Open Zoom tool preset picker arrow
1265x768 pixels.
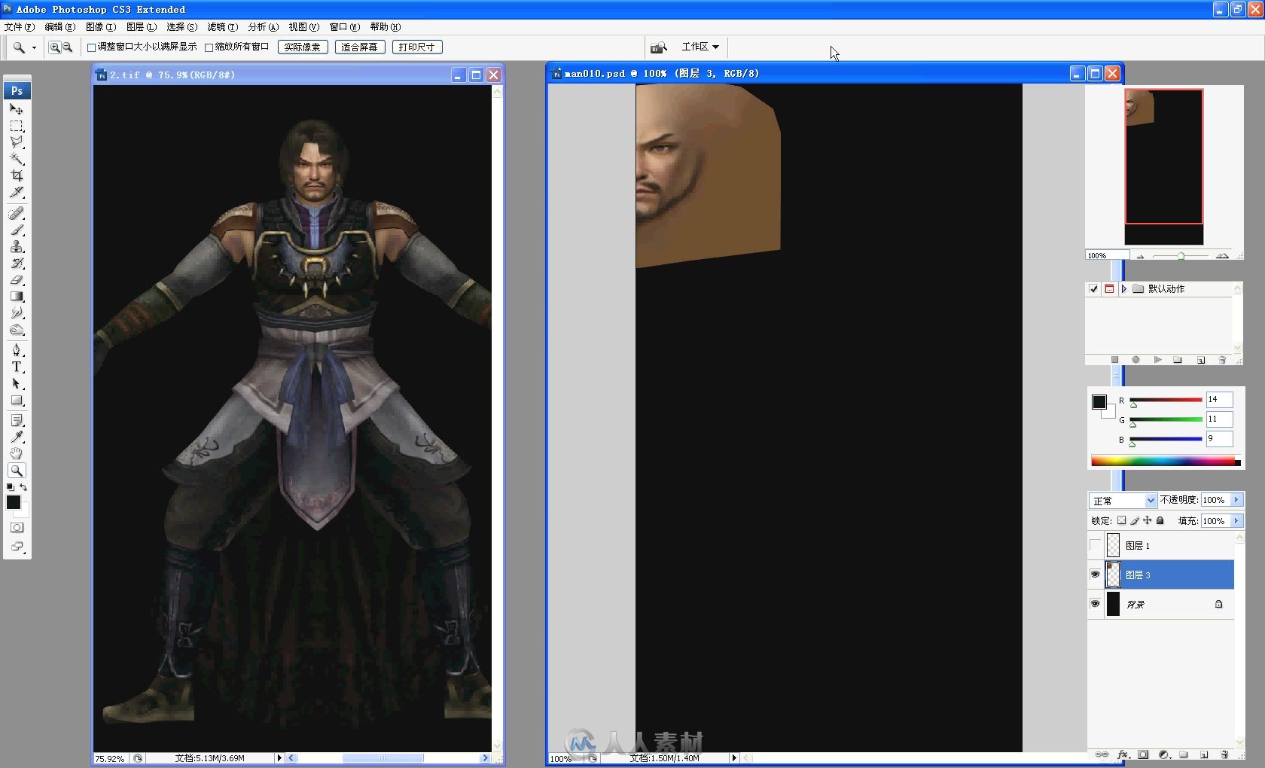click(34, 48)
